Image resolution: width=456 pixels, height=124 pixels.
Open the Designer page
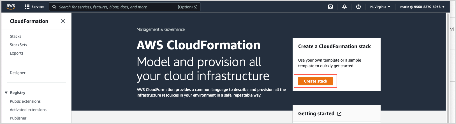coord(18,73)
